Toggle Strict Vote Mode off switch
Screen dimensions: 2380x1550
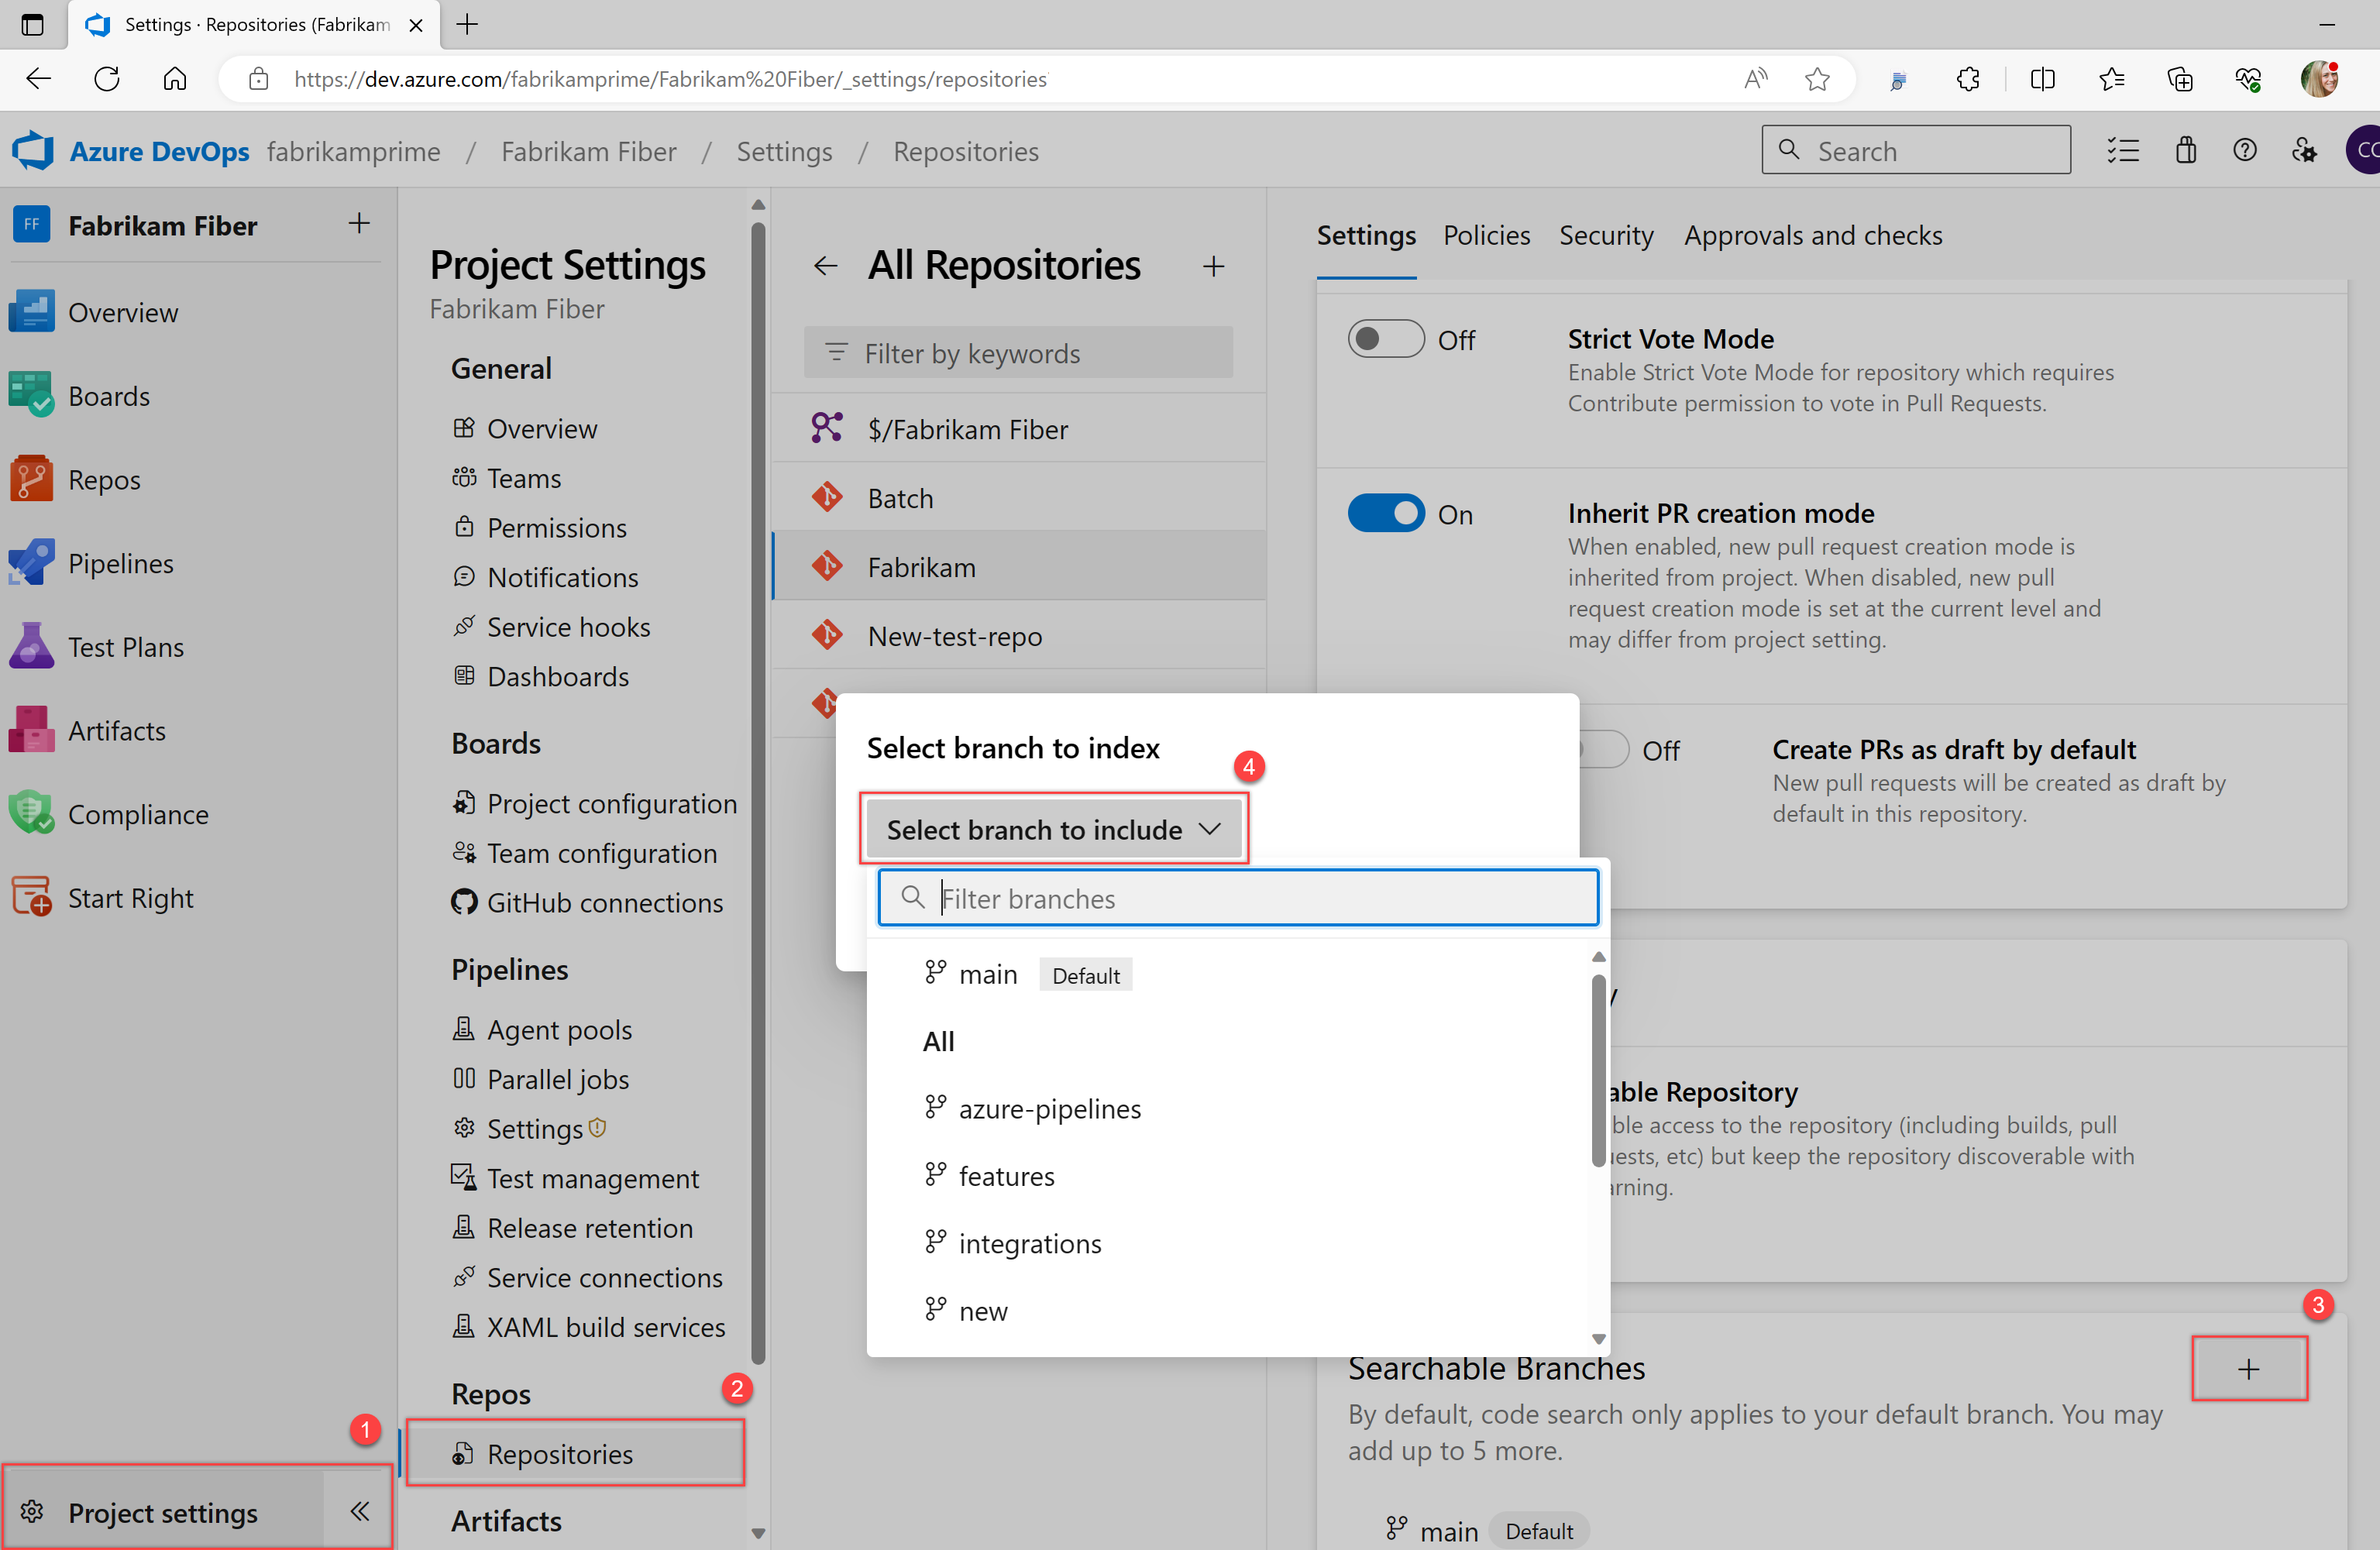click(1388, 338)
